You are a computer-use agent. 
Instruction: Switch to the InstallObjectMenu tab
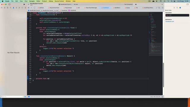coord(148,8)
